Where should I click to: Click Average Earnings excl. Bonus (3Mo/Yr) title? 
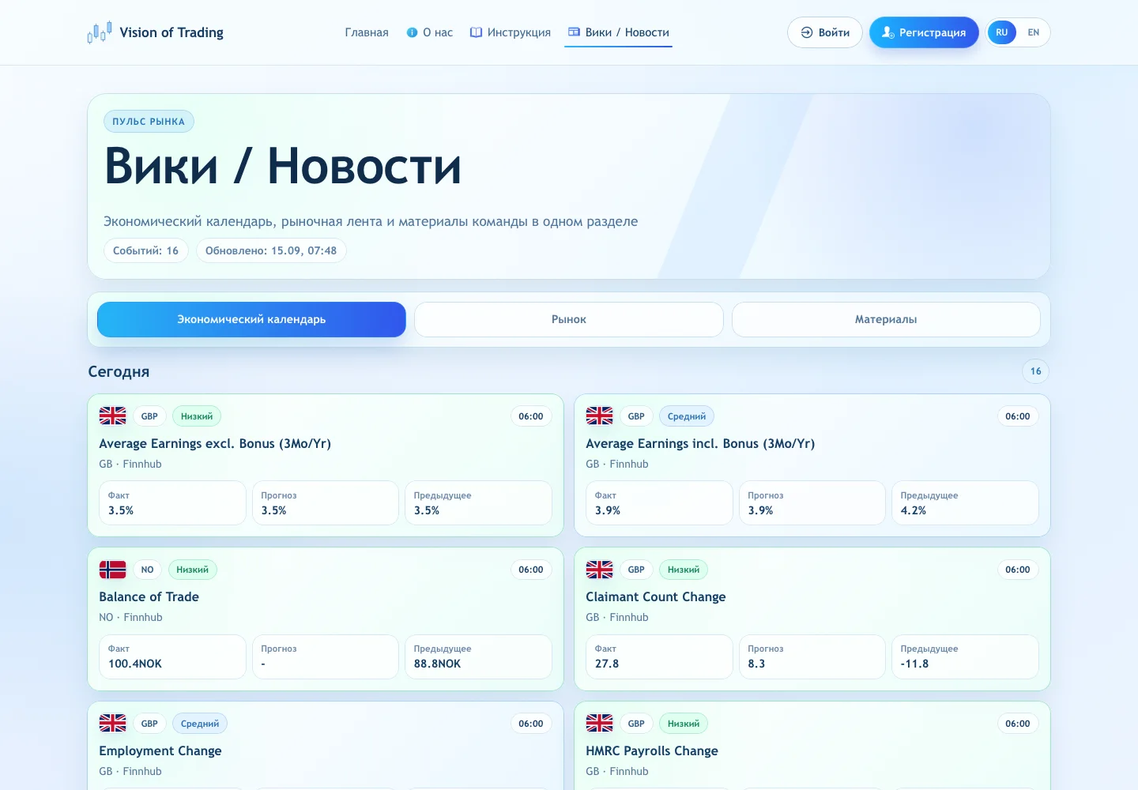pos(215,443)
